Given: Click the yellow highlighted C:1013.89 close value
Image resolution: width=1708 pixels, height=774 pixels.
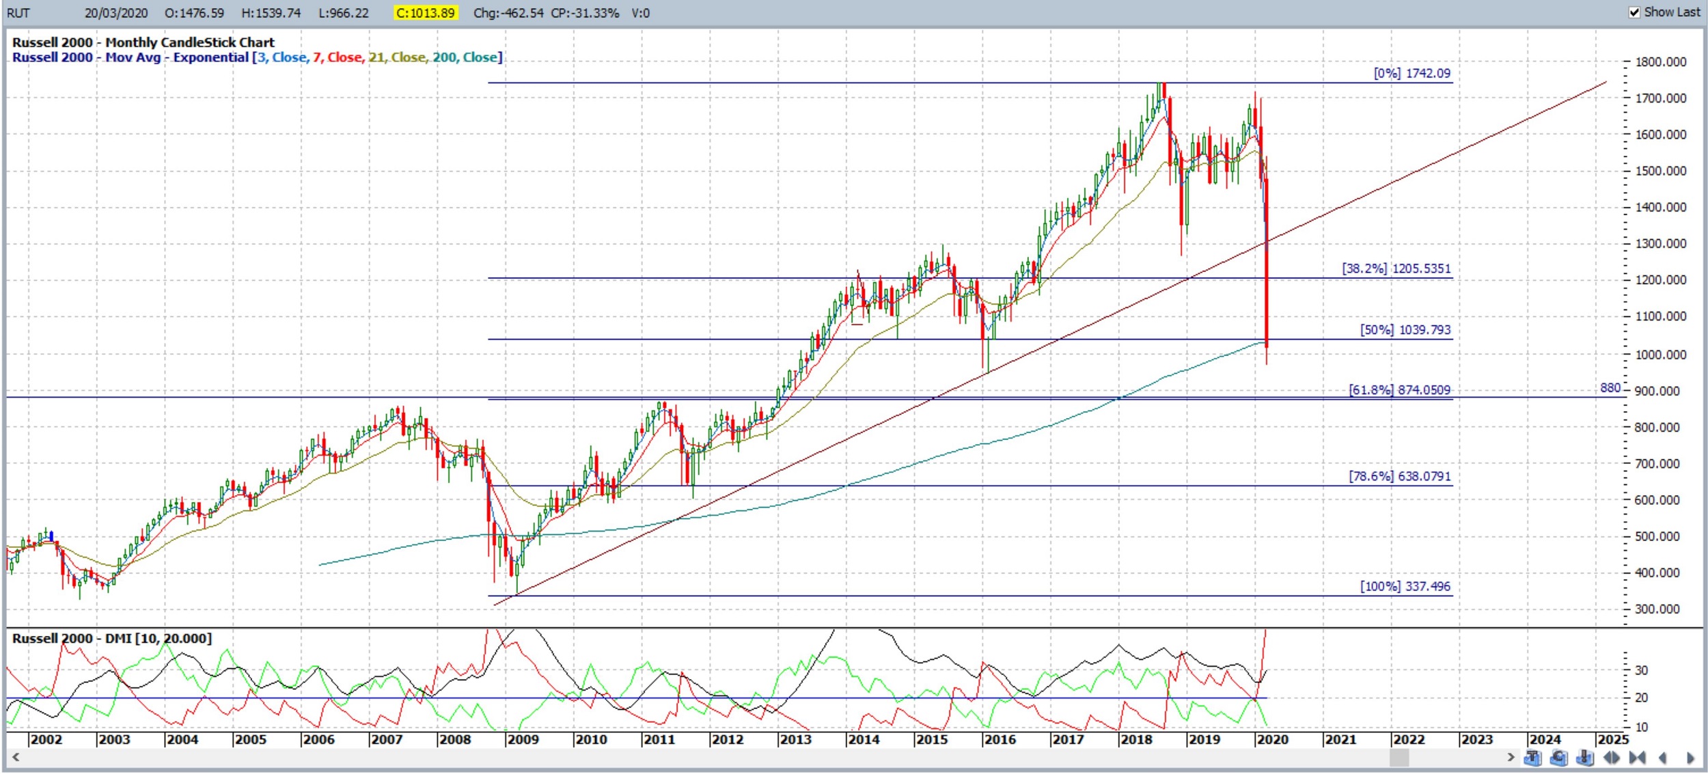Looking at the screenshot, I should coord(425,13).
